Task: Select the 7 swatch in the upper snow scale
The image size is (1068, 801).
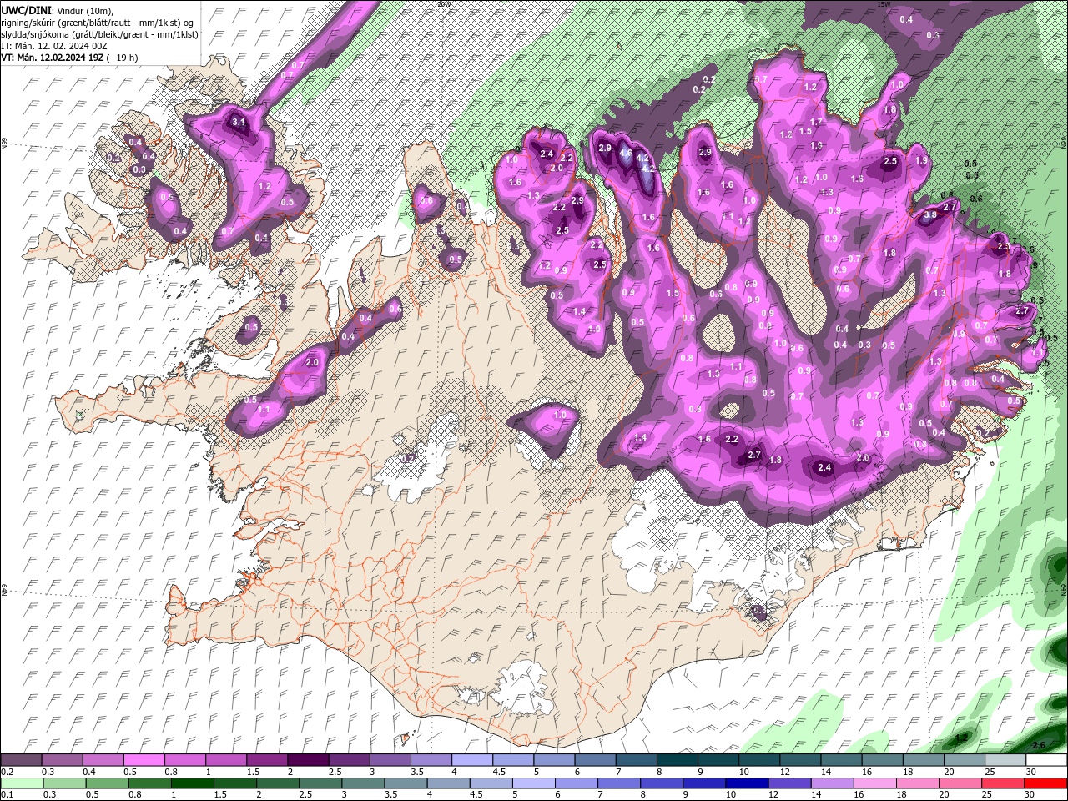Action: (635, 760)
